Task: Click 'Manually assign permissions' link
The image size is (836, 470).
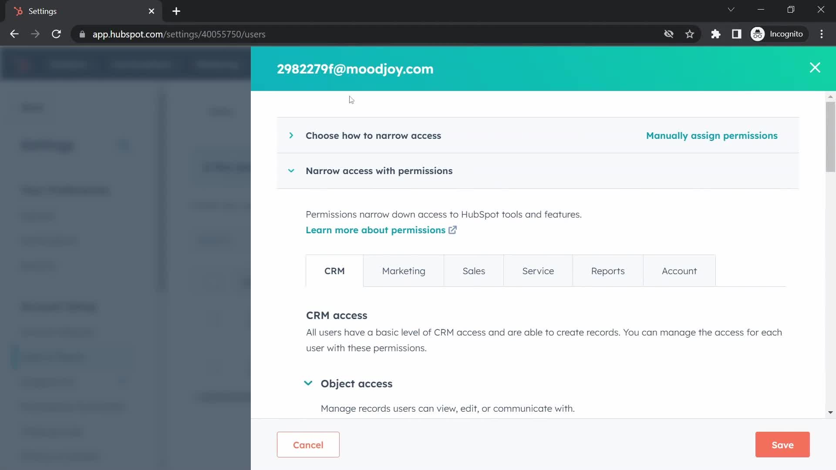Action: click(712, 135)
